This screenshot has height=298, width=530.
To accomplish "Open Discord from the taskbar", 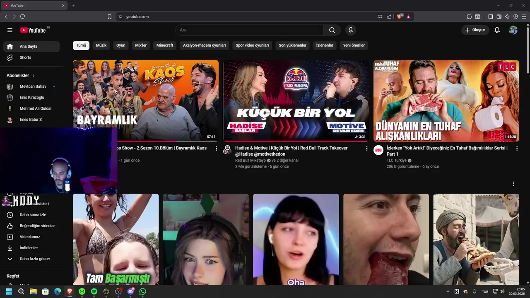I will pyautogui.click(x=131, y=291).
